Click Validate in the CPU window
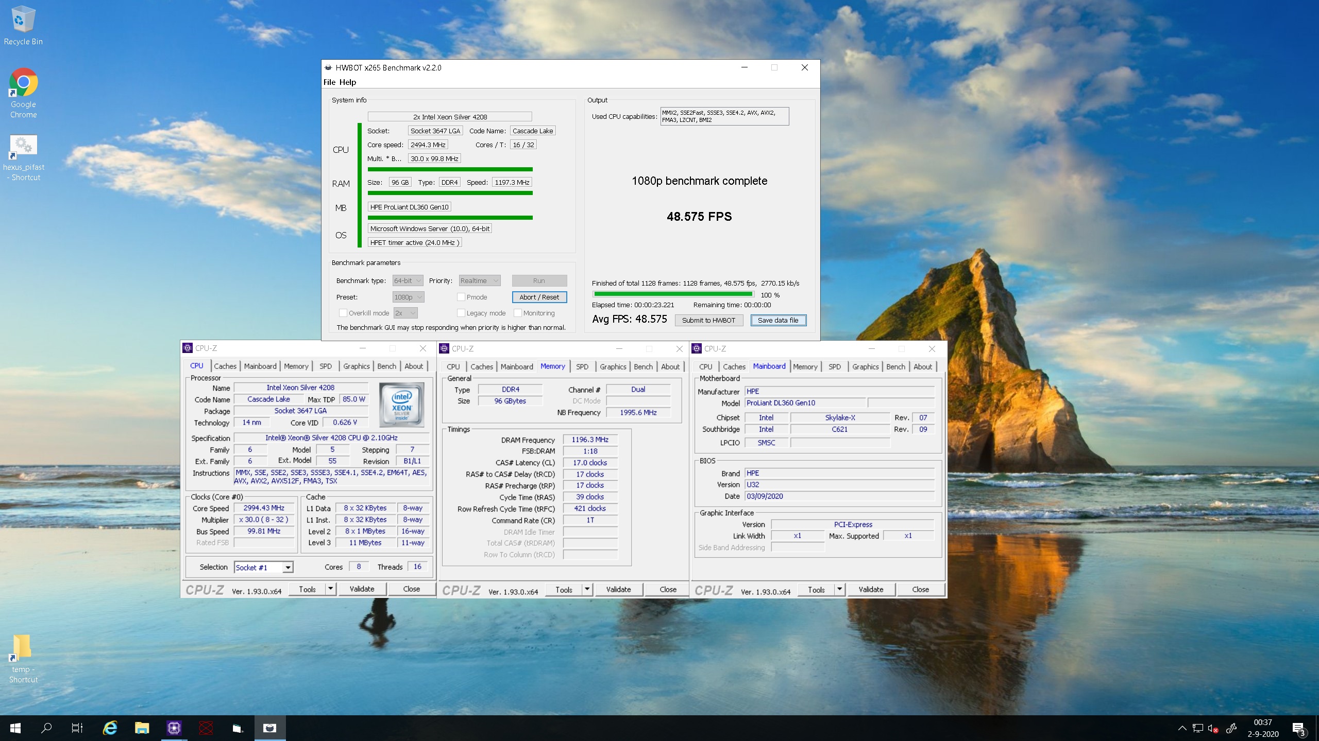1319x741 pixels. [x=362, y=589]
